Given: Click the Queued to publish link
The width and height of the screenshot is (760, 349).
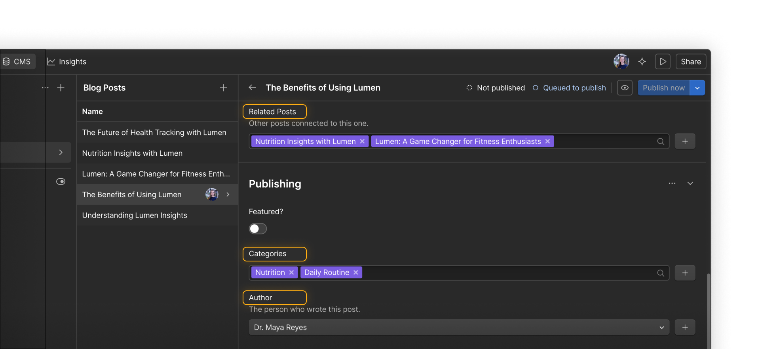Looking at the screenshot, I should point(569,88).
